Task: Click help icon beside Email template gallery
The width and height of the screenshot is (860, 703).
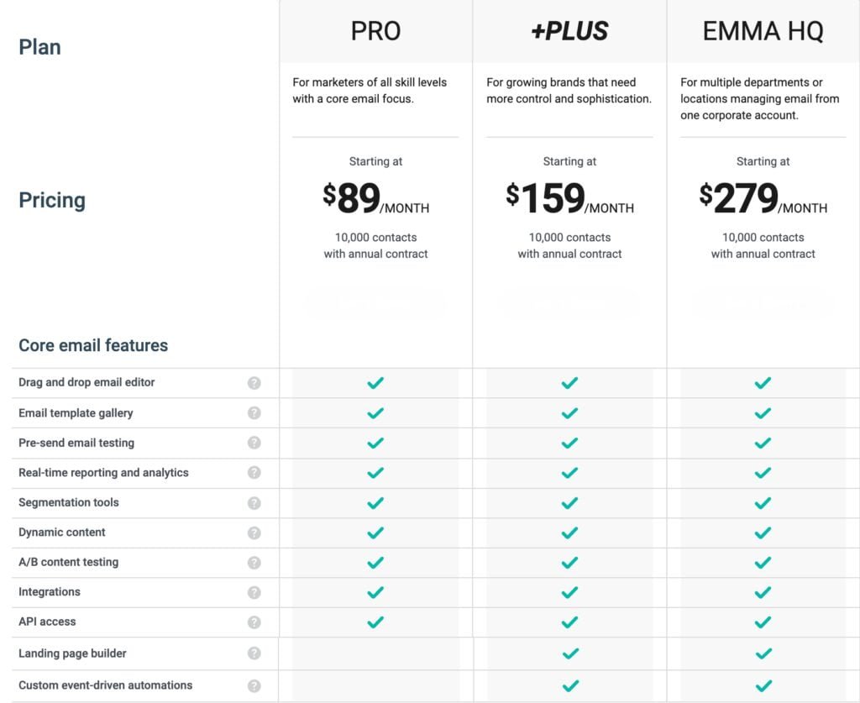Action: 254,413
